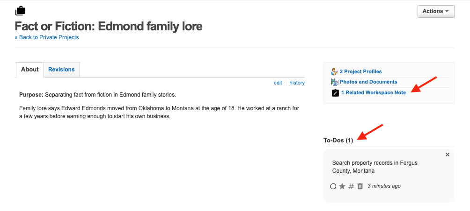Open the Actions dropdown menu
Viewport: 470px width, 211px height.
point(435,11)
